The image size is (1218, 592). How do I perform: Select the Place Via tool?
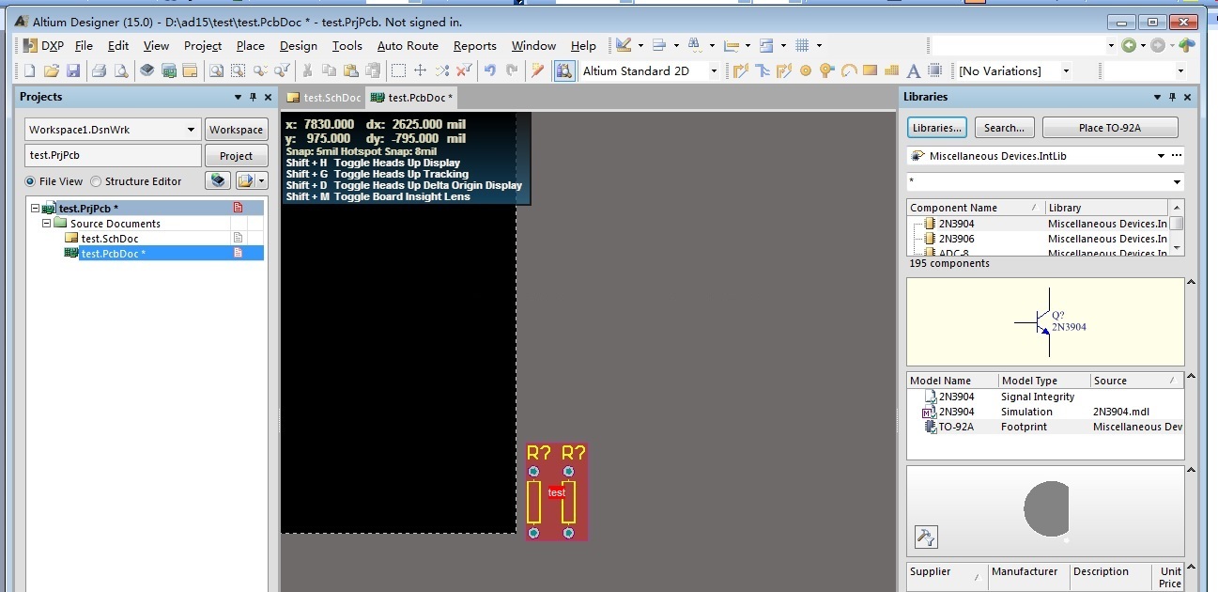[826, 70]
